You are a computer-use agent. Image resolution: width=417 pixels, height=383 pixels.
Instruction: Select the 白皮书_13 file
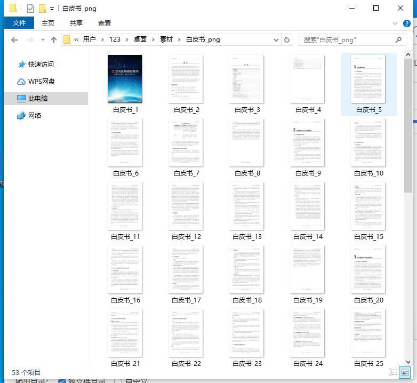tap(246, 211)
